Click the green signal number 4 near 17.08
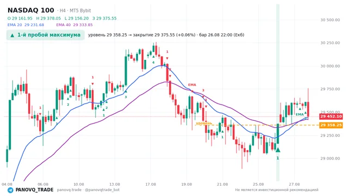 (x=153, y=63)
